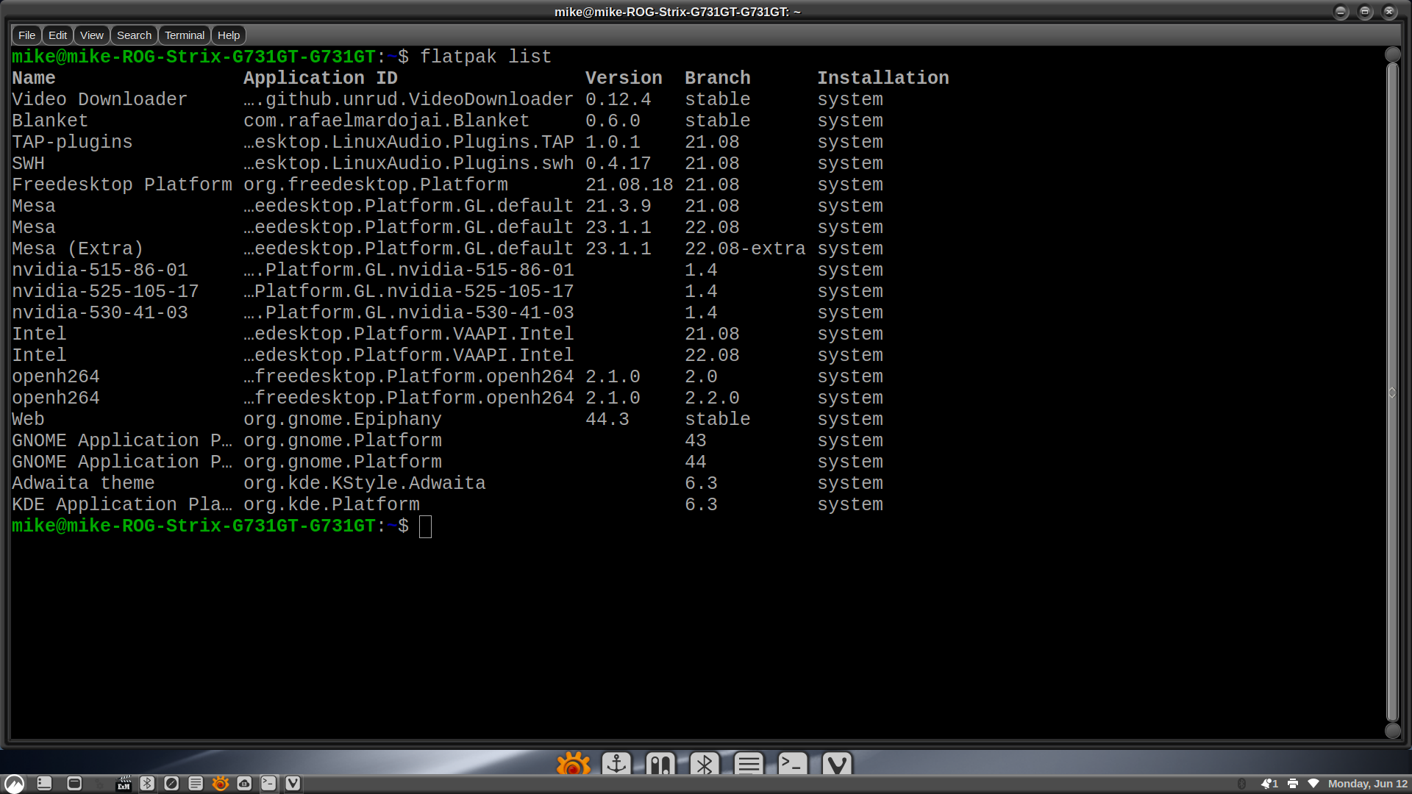Click 'org.gnome.Epiphany' application ID
Screen dimensions: 1412x794
coord(343,420)
